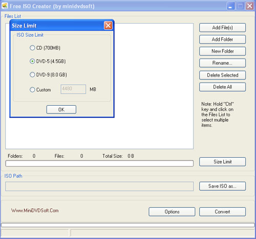Click the Delete All button
Screen dimensions: 256x239
click(x=222, y=87)
